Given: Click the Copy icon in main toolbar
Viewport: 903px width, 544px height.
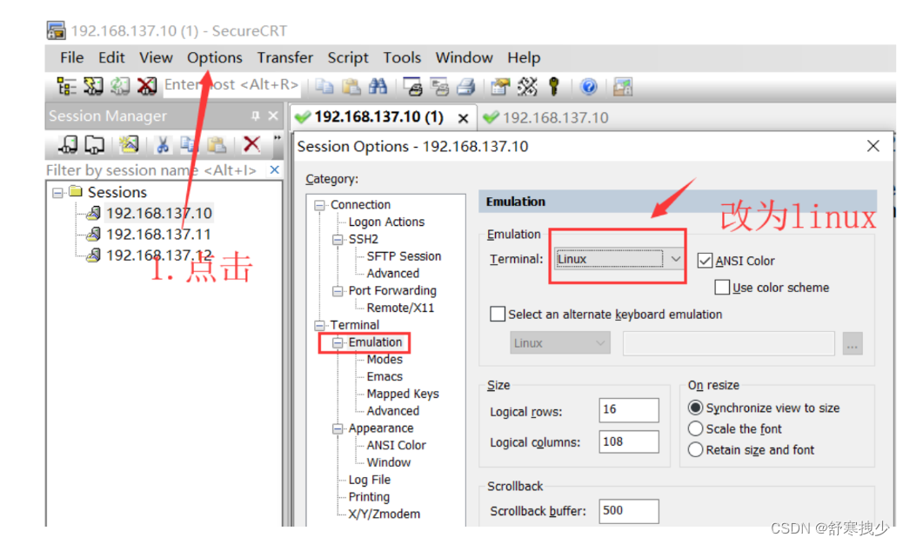Looking at the screenshot, I should [324, 87].
